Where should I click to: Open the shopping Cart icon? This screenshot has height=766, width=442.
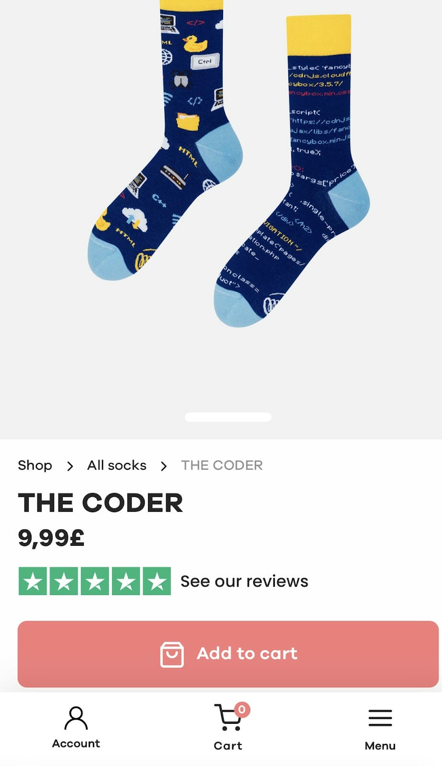point(227,718)
